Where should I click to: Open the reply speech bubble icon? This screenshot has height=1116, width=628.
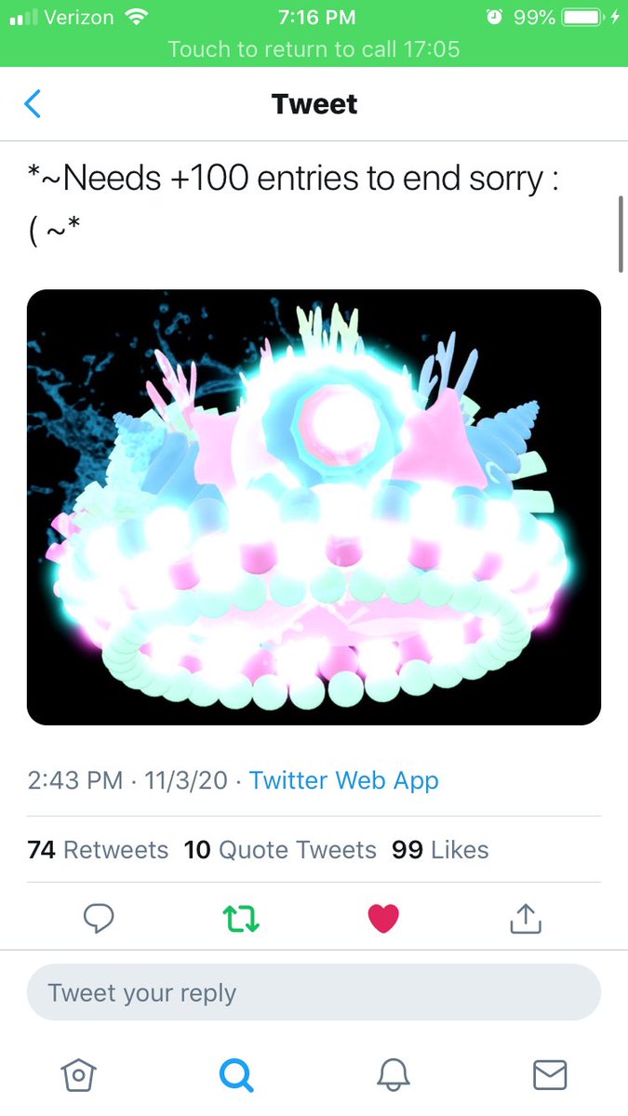[x=99, y=919]
